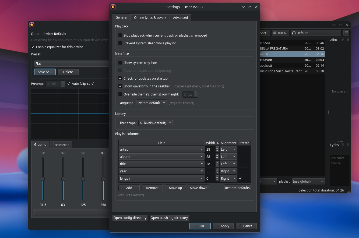
Task: Open the artist field dropdown
Action: (162, 149)
